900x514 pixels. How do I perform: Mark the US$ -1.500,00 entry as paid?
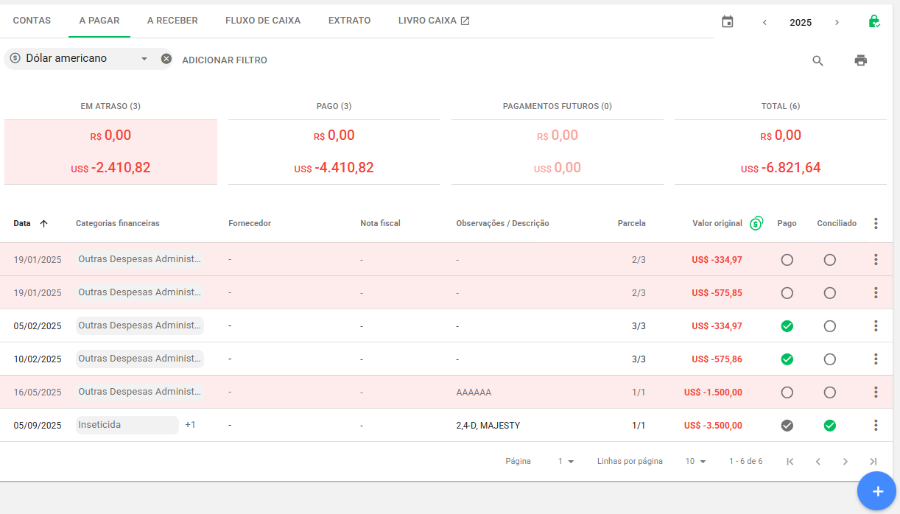click(x=787, y=392)
